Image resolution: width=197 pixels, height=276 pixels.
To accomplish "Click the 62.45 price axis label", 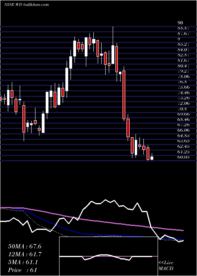I will pos(183,146).
